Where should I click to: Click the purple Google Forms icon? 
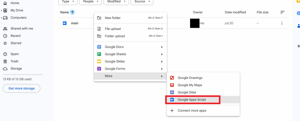pos(99,69)
